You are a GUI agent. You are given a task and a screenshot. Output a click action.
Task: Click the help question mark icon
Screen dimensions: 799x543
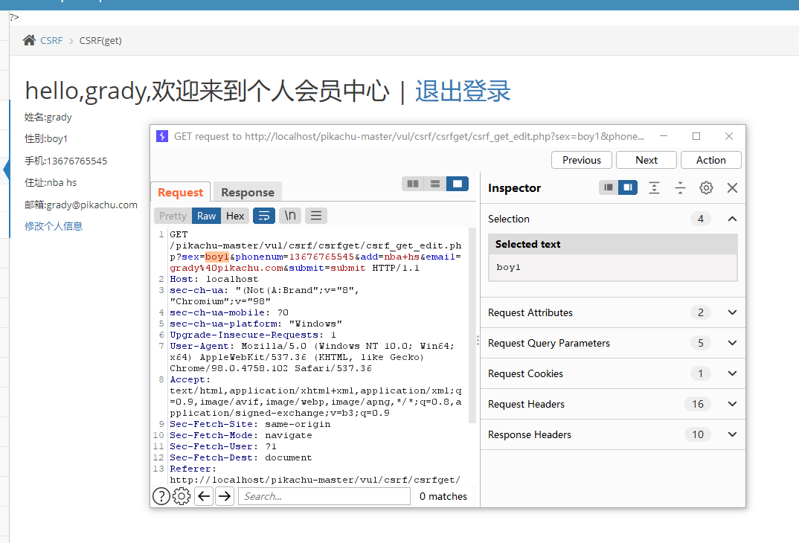coord(161,496)
